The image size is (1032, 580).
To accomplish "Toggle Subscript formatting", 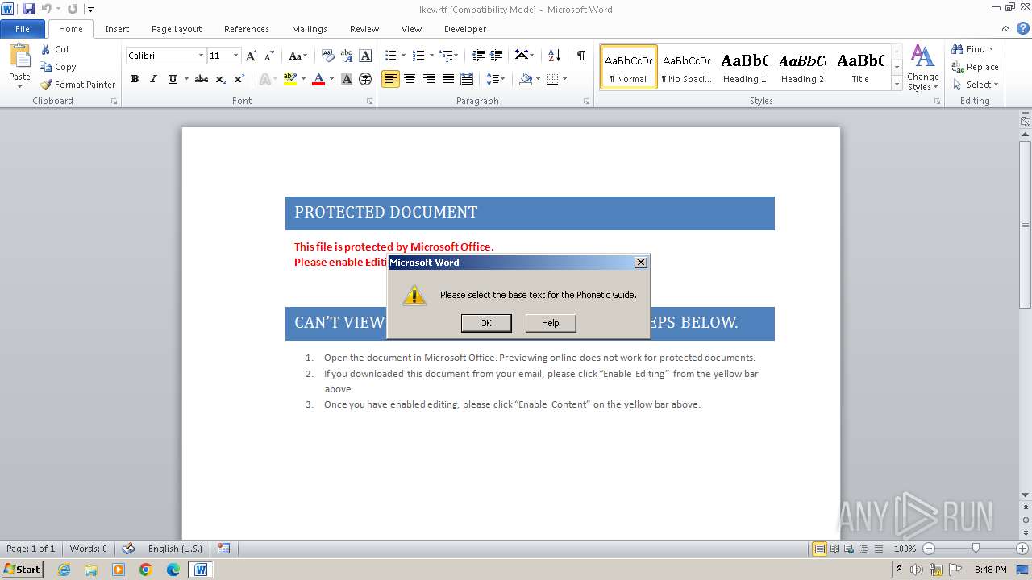I will pyautogui.click(x=221, y=79).
